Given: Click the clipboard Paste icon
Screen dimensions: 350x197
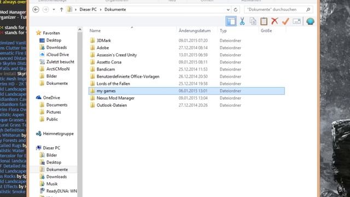Looking at the screenshot, I should pyautogui.click(x=264, y=21).
